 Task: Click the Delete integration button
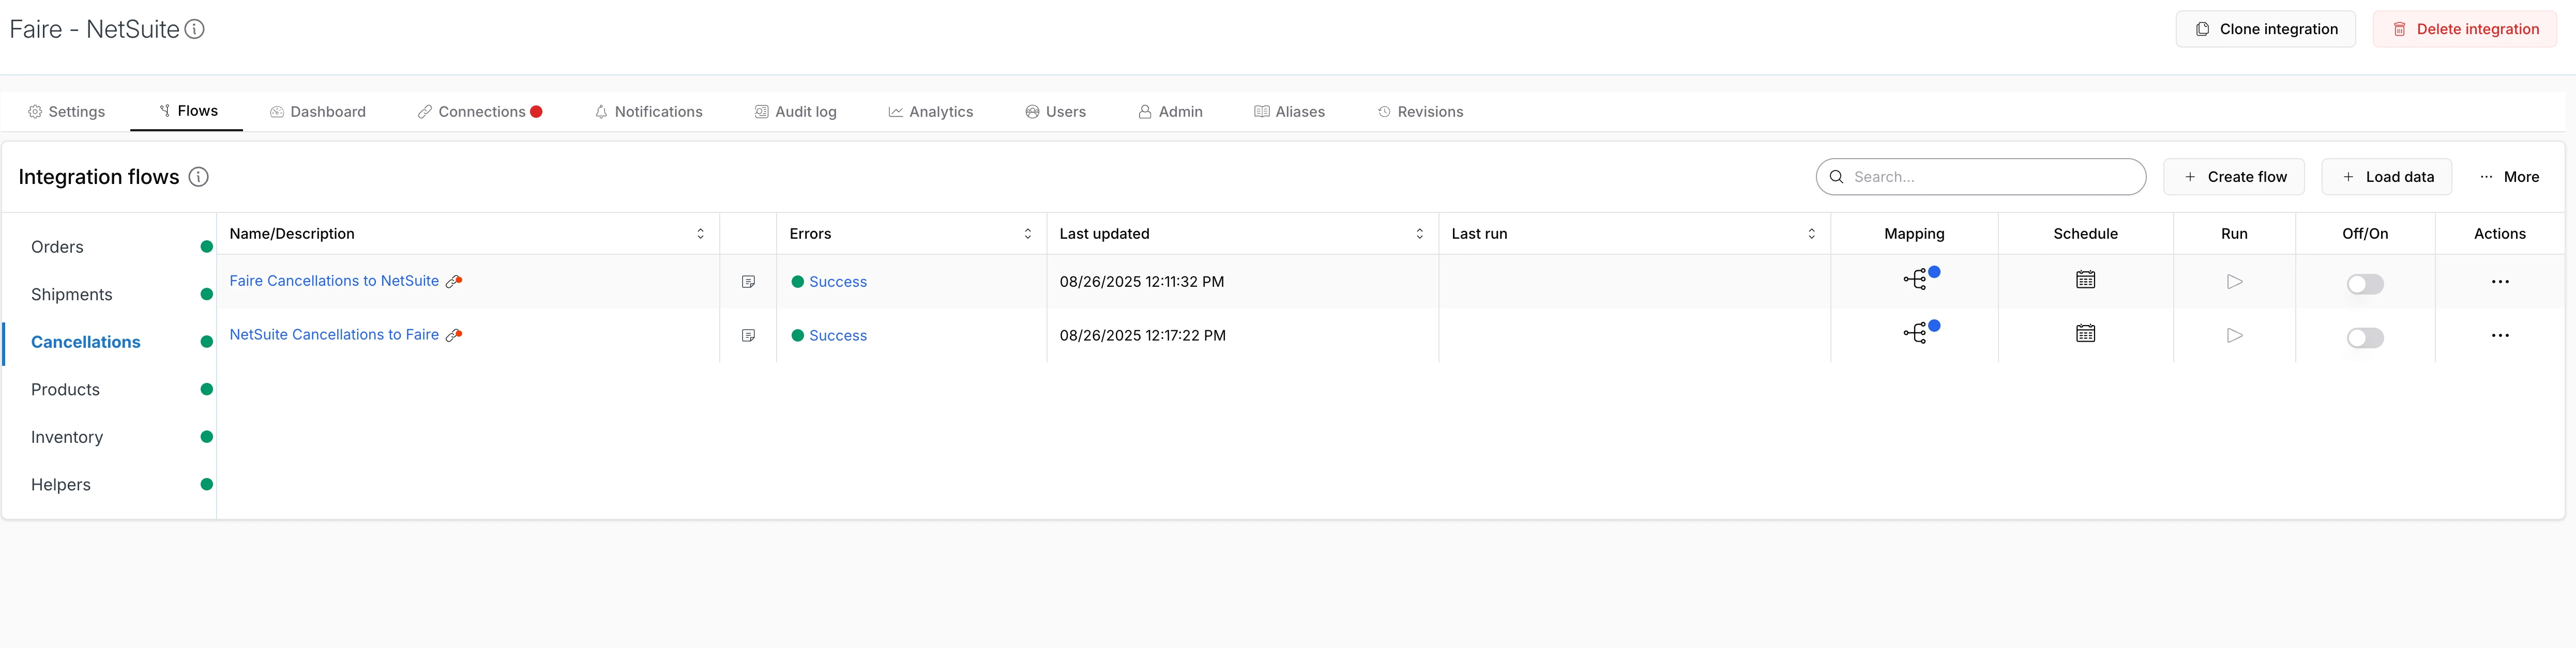pyautogui.click(x=2465, y=29)
